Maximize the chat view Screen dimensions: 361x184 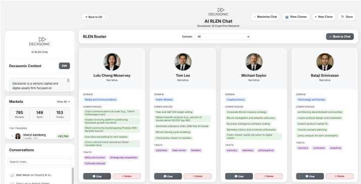[265, 17]
